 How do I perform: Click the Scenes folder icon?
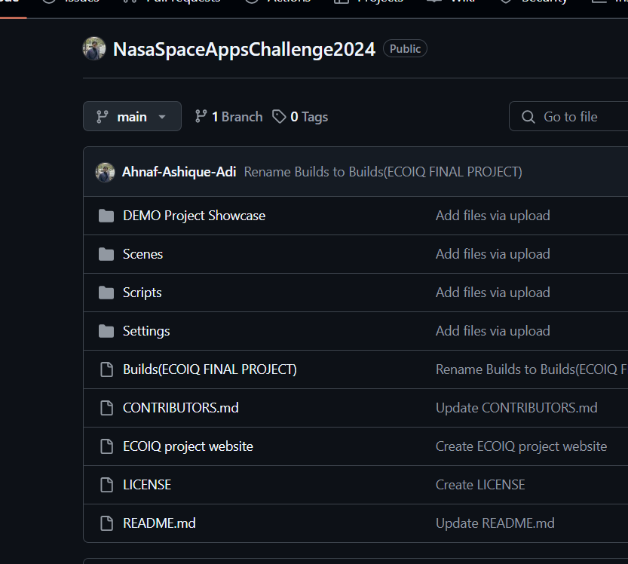click(x=106, y=255)
